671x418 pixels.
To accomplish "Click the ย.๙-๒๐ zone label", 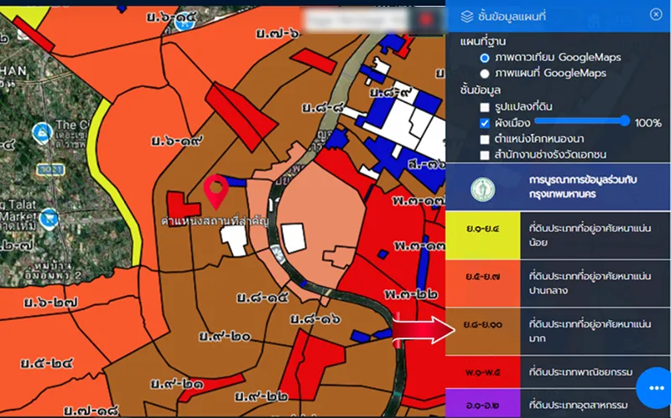I will point(225,337).
